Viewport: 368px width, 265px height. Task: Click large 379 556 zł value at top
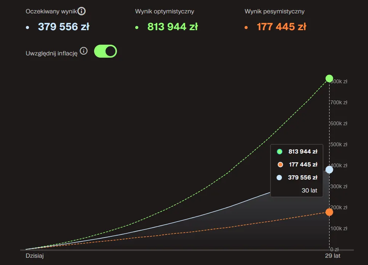pos(63,27)
